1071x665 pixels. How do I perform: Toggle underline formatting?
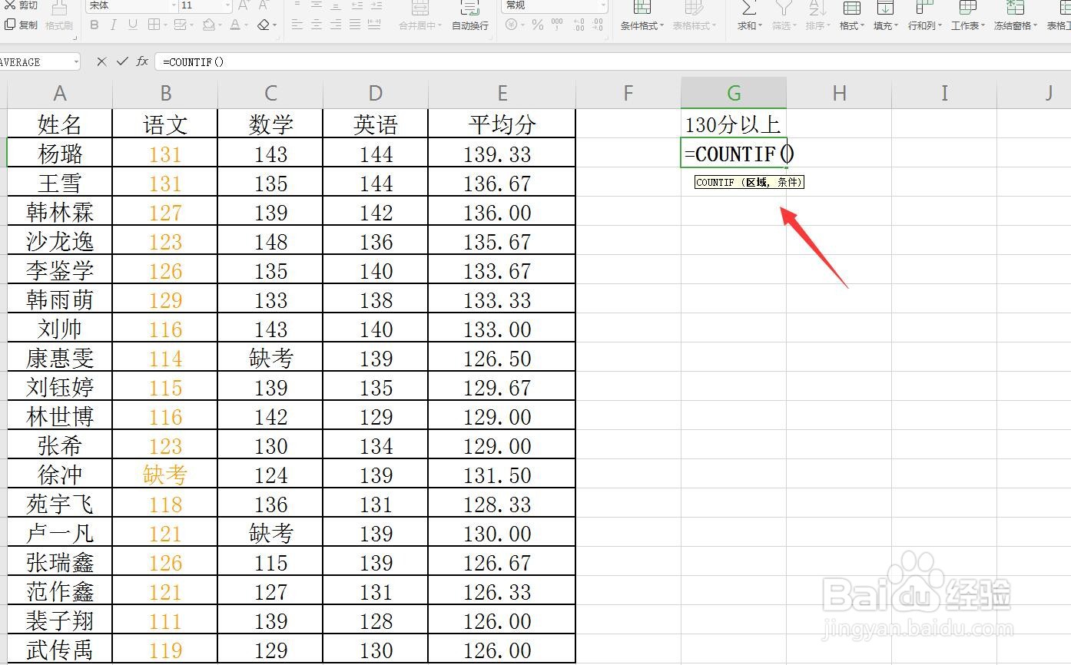(131, 25)
